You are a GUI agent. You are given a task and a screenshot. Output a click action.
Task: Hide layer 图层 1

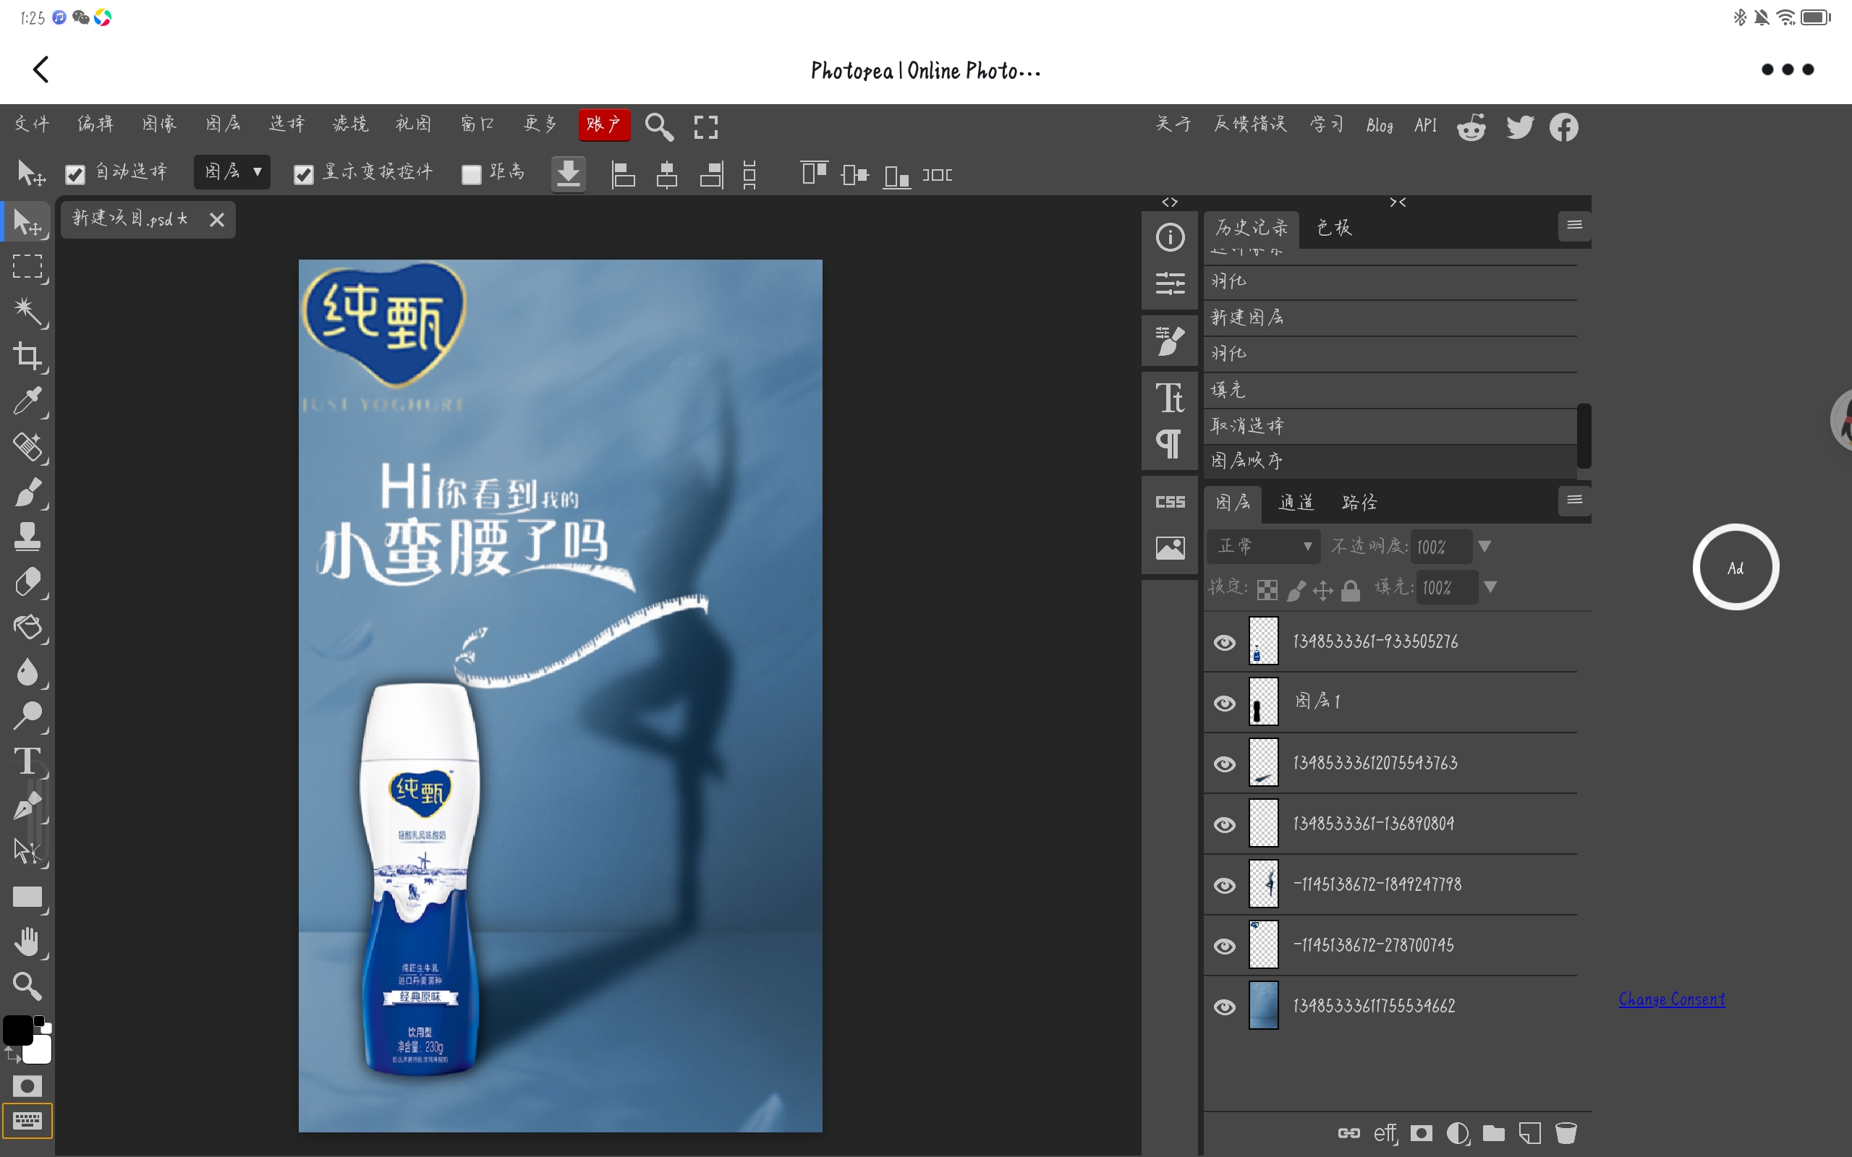[1225, 702]
